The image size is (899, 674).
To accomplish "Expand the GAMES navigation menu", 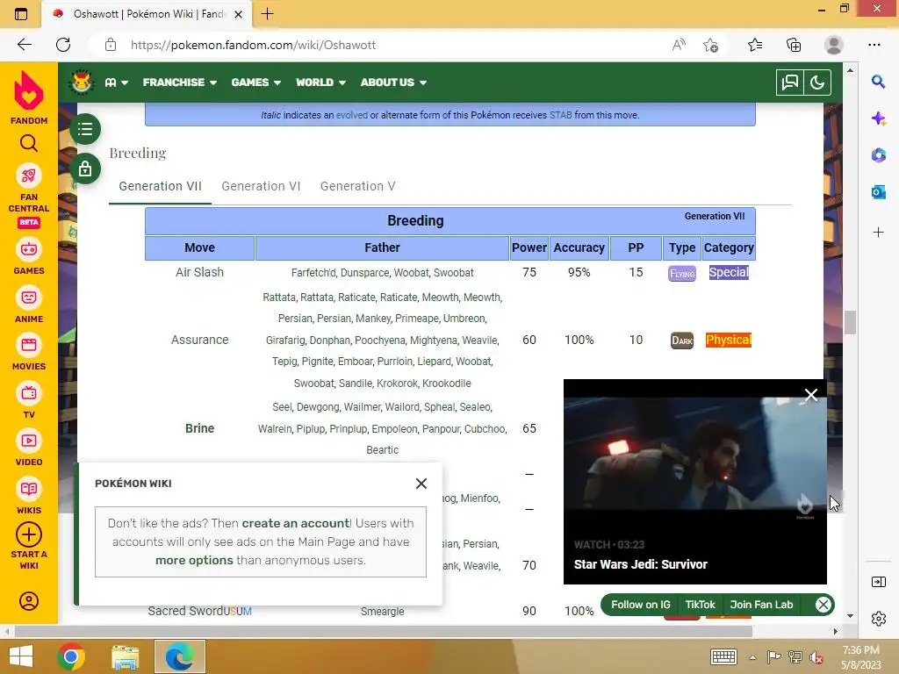I will click(255, 82).
